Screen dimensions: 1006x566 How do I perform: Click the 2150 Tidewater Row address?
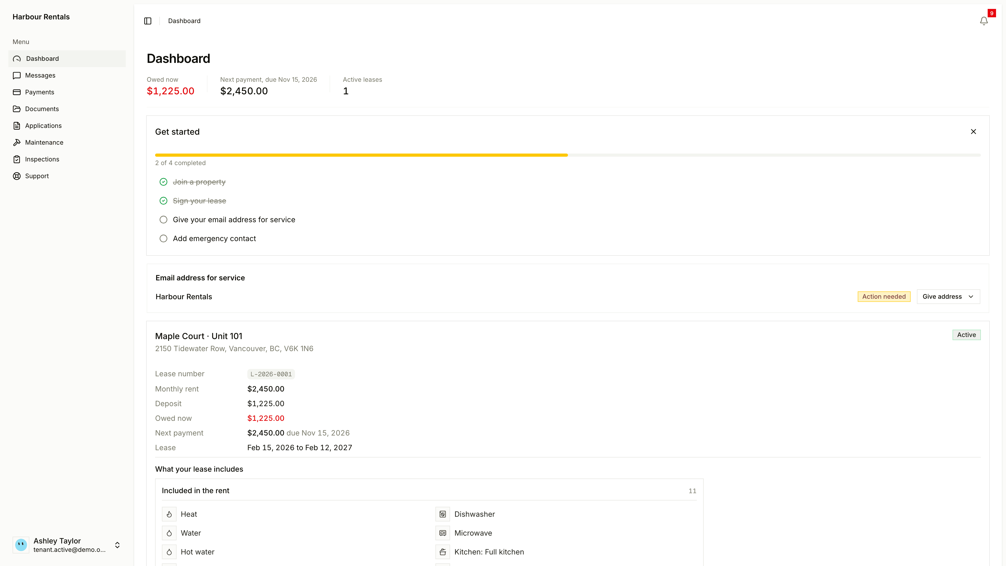pos(234,349)
